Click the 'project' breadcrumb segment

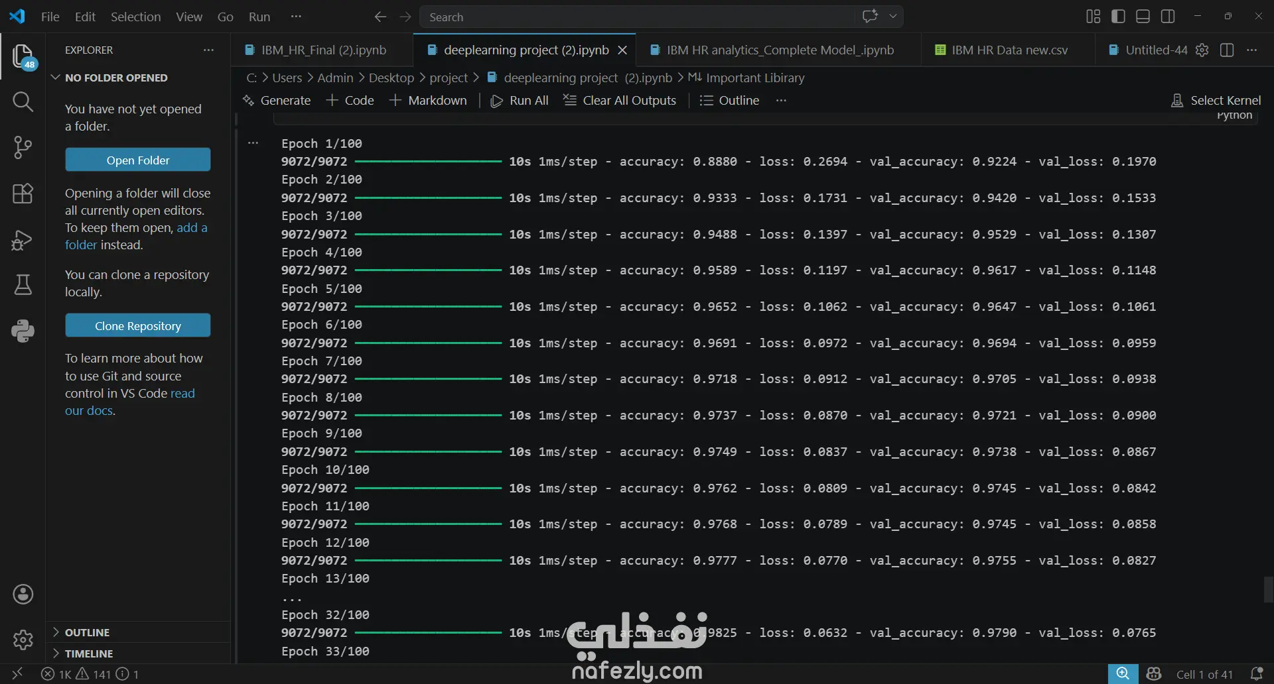click(x=449, y=78)
